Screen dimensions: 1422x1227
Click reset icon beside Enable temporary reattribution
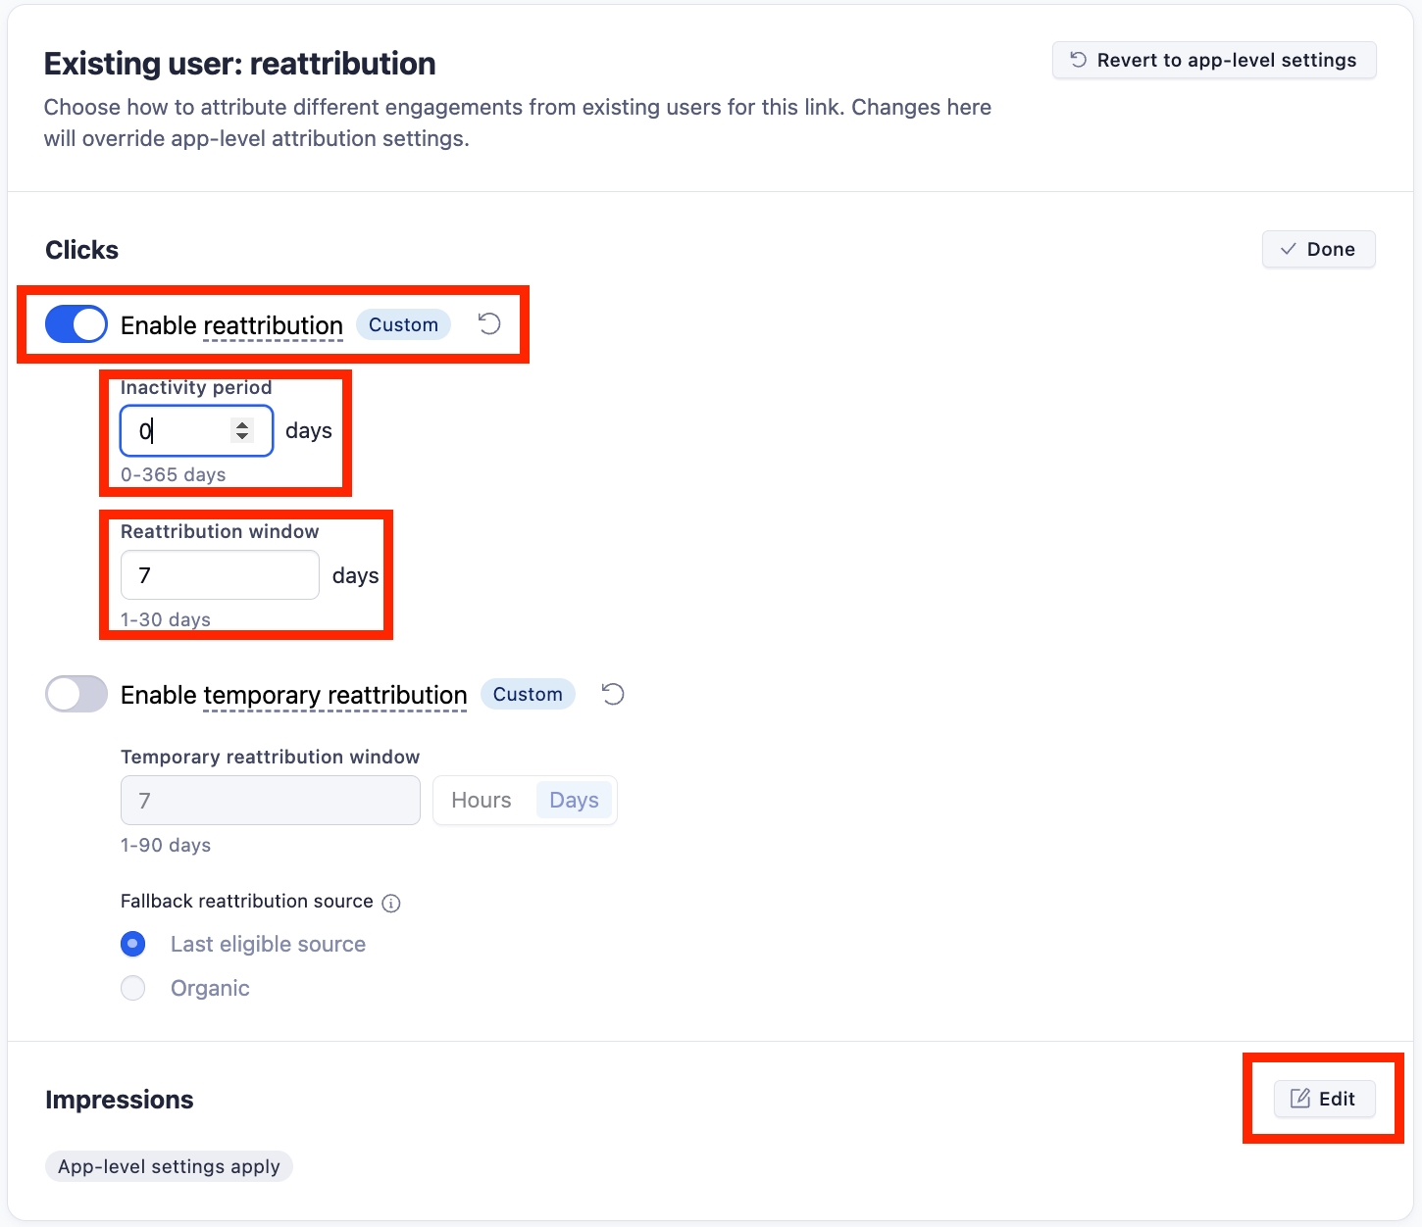coord(613,695)
